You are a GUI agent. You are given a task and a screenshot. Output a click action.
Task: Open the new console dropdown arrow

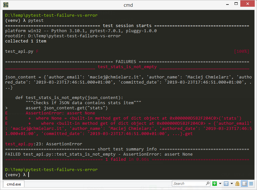(x=220, y=184)
